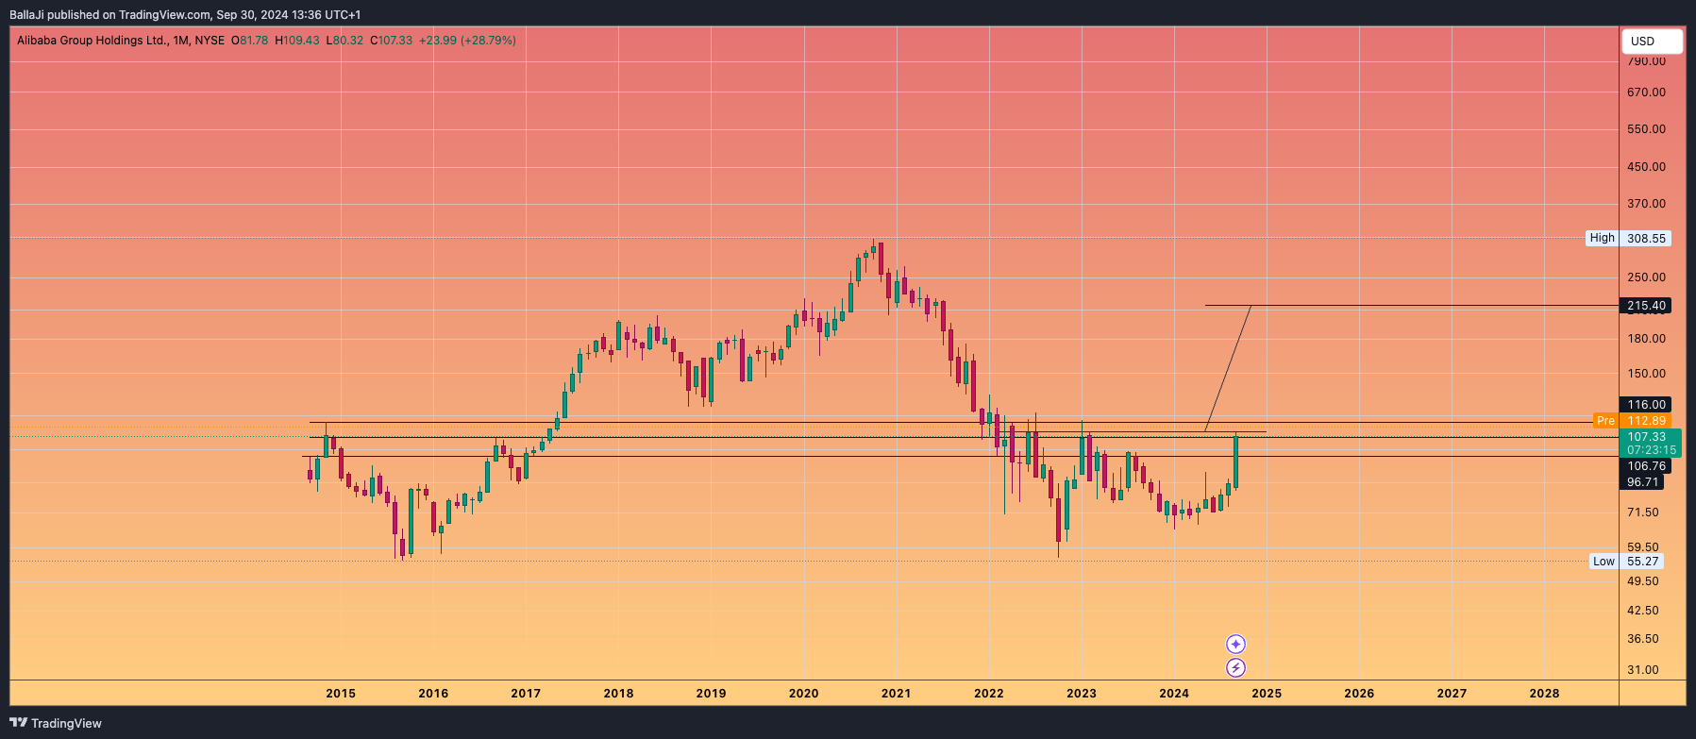Click the purple star event icon
The width and height of the screenshot is (1696, 739).
coord(1235,645)
